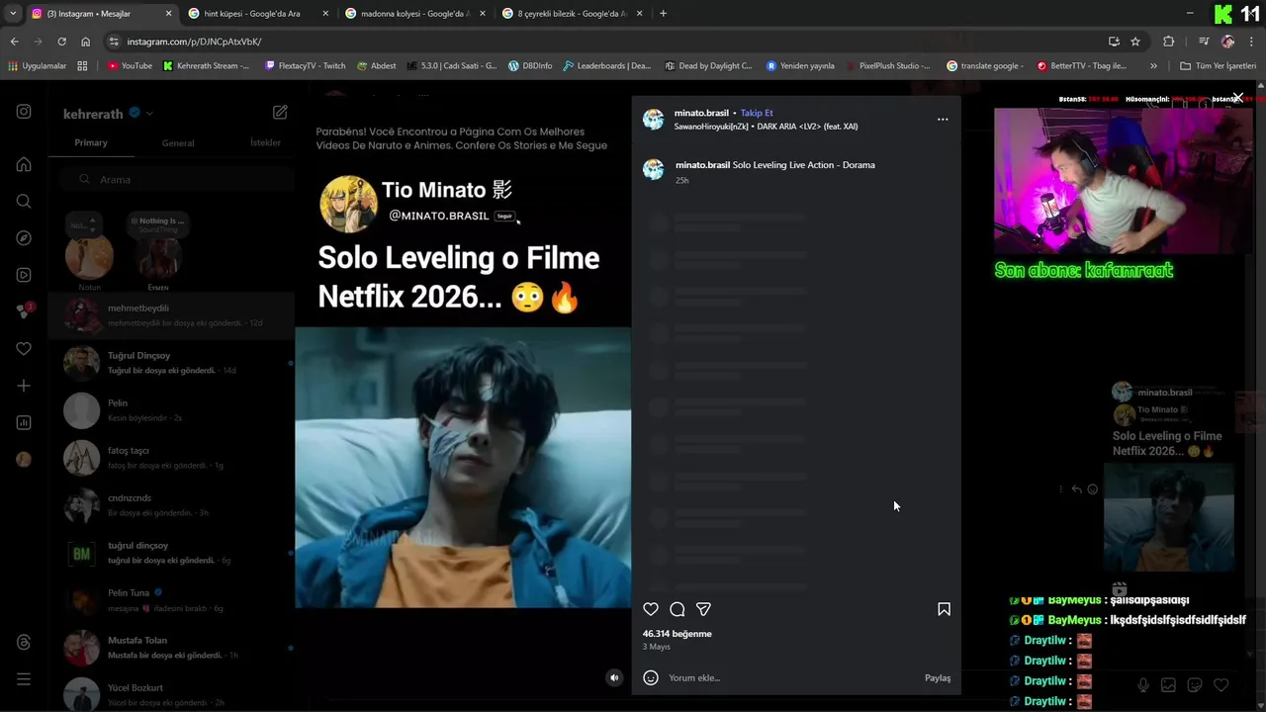Open FlextacyTV - Twitch bookmark
Viewport: 1266px width, 712px height.
point(306,65)
